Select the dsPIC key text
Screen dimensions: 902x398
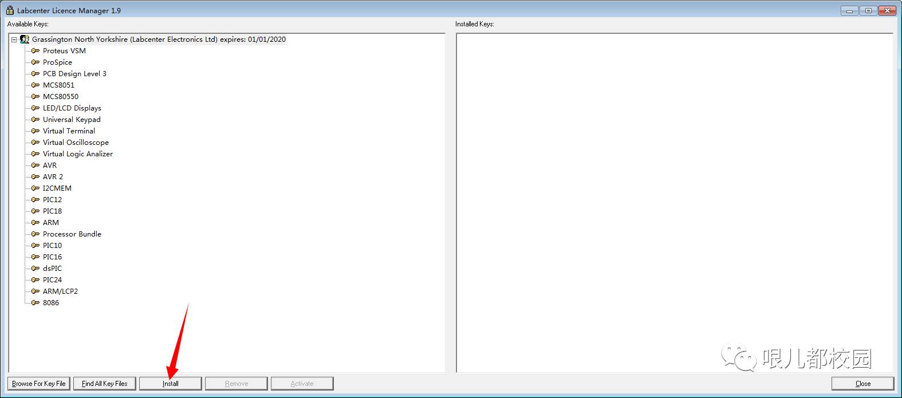[52, 269]
